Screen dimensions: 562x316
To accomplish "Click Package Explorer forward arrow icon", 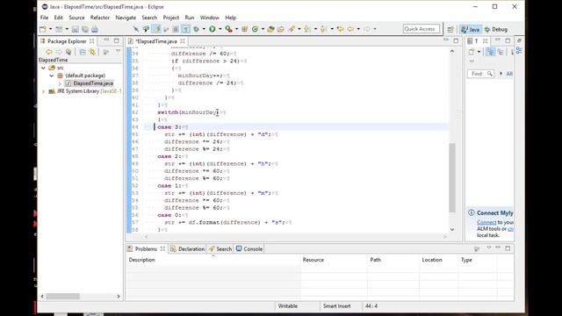I will pos(59,53).
